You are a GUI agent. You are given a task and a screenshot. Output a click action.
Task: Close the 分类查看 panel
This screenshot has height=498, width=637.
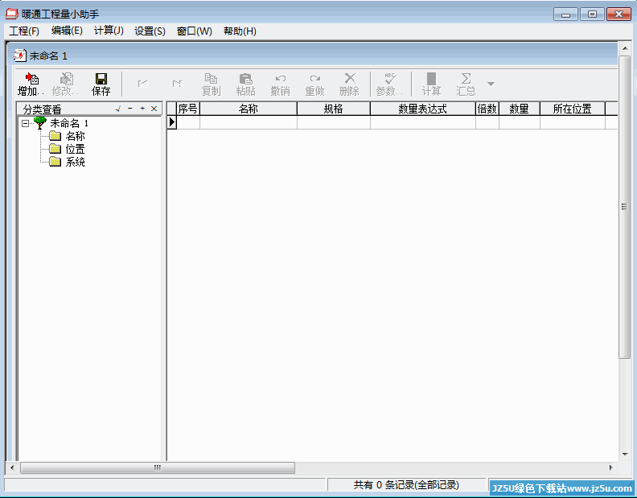tap(154, 109)
